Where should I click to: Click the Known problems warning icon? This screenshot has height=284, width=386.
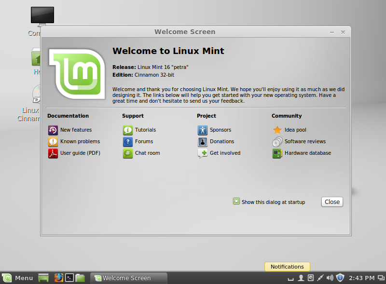(x=53, y=142)
